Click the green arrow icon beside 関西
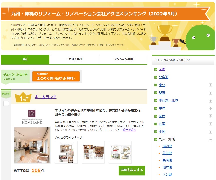The height and width of the screenshot is (180, 216). click(x=156, y=116)
